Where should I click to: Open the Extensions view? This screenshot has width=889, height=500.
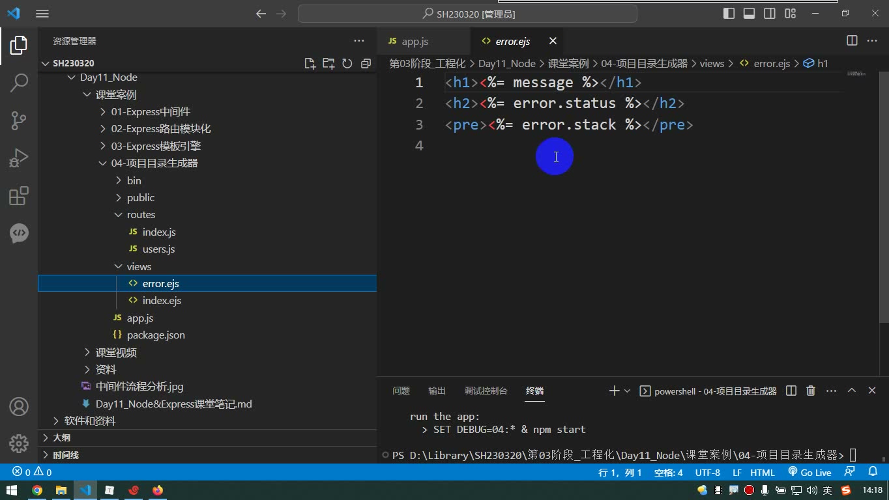[19, 196]
